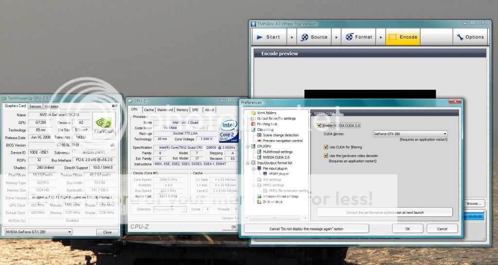
Task: Click the TMPGEnc title bar app icon
Action: coord(253,24)
